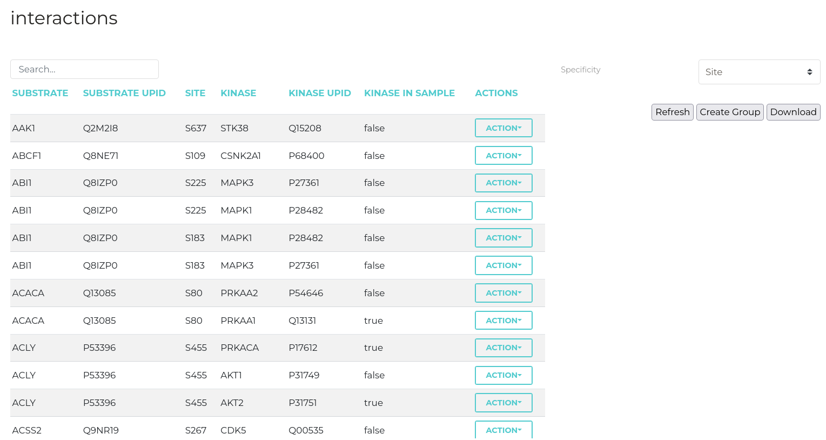Image resolution: width=826 pixels, height=440 pixels.
Task: Open the Specificity Site select box
Action: [x=758, y=72]
